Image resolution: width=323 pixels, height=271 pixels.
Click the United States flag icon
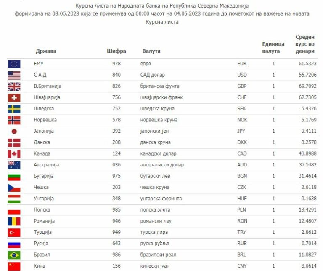click(14, 75)
